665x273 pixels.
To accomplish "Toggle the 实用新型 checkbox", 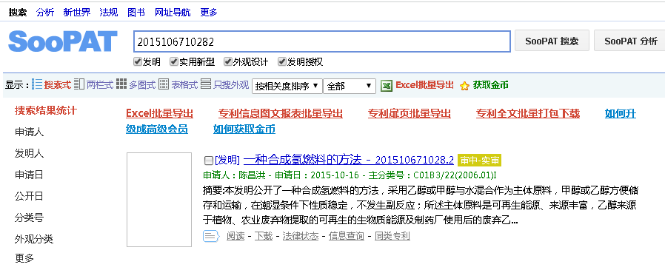I will pos(173,62).
